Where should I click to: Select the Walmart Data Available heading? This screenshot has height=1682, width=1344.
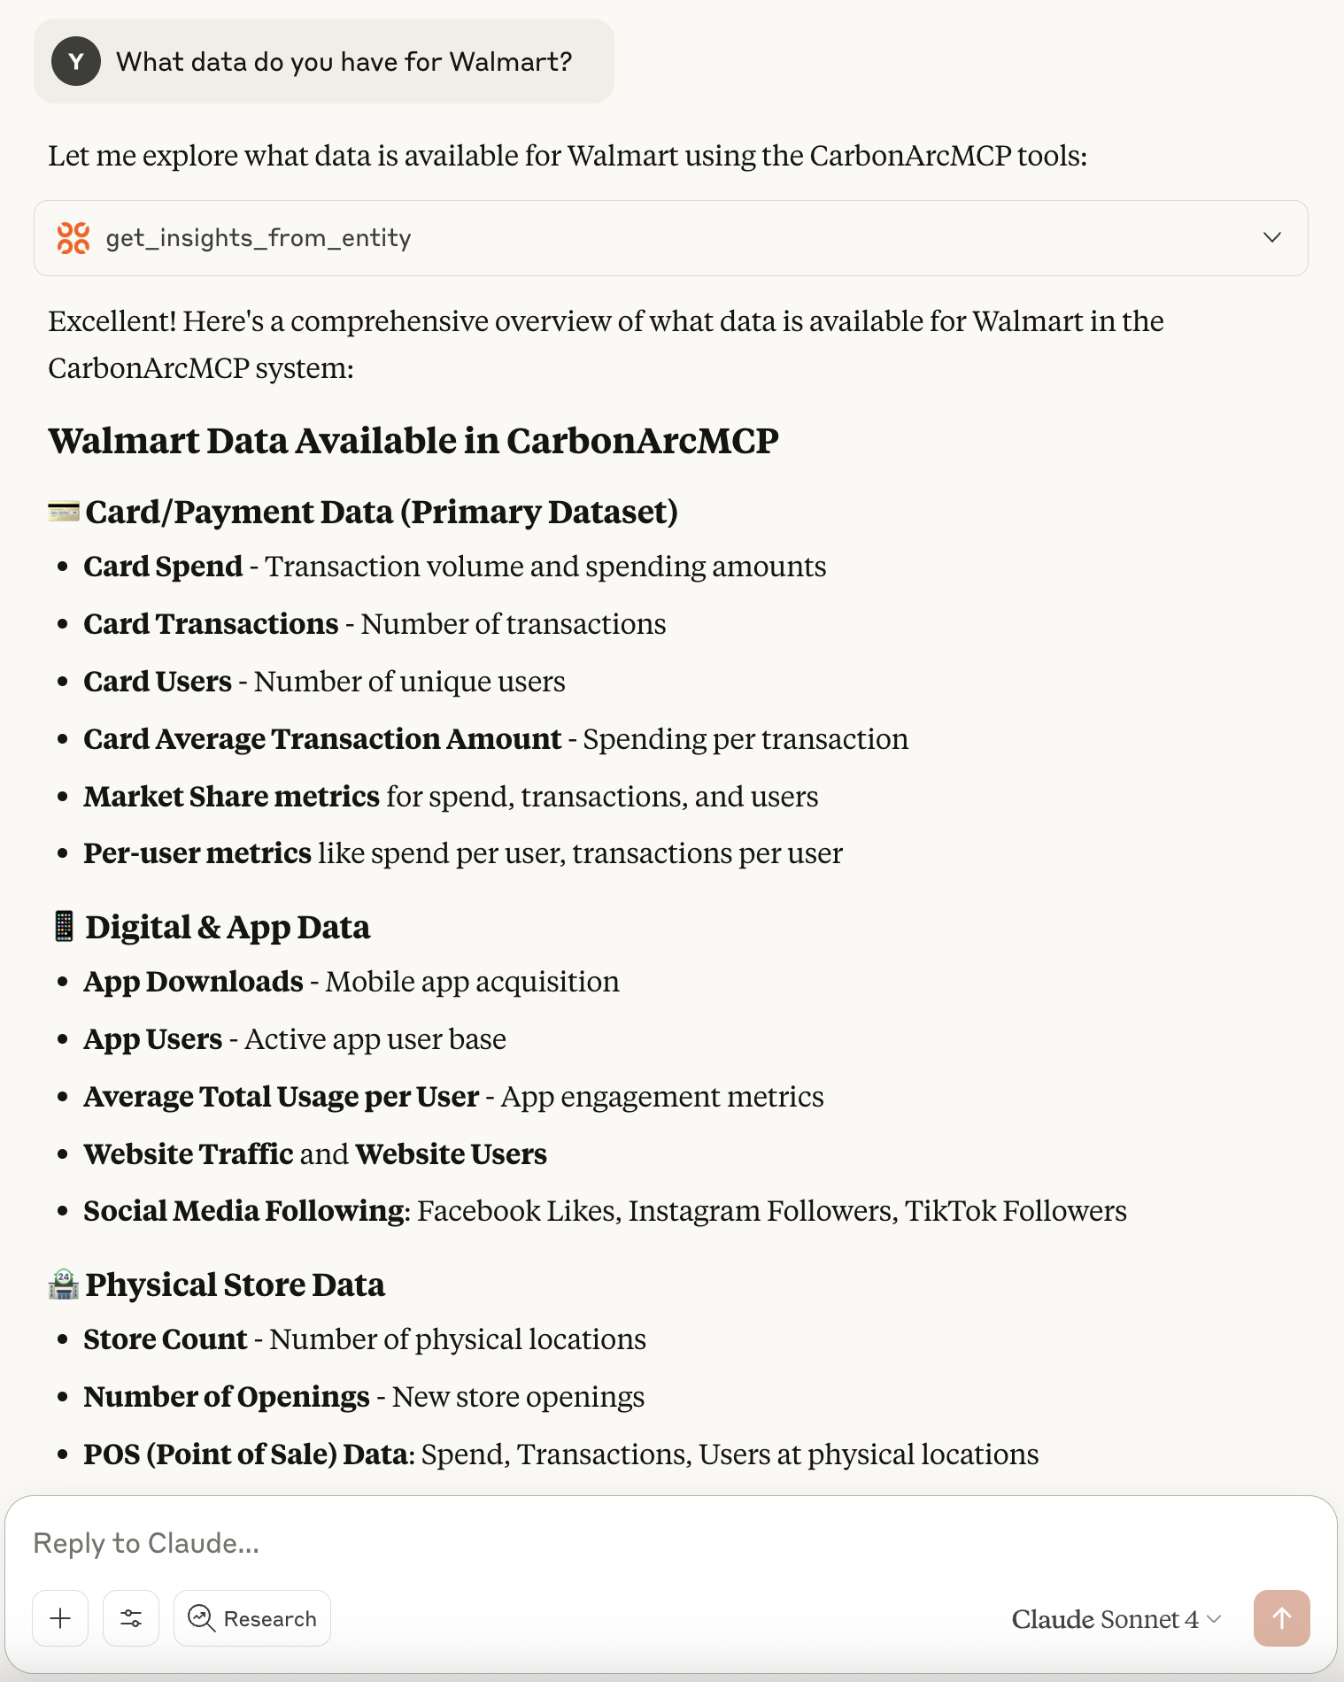(414, 441)
